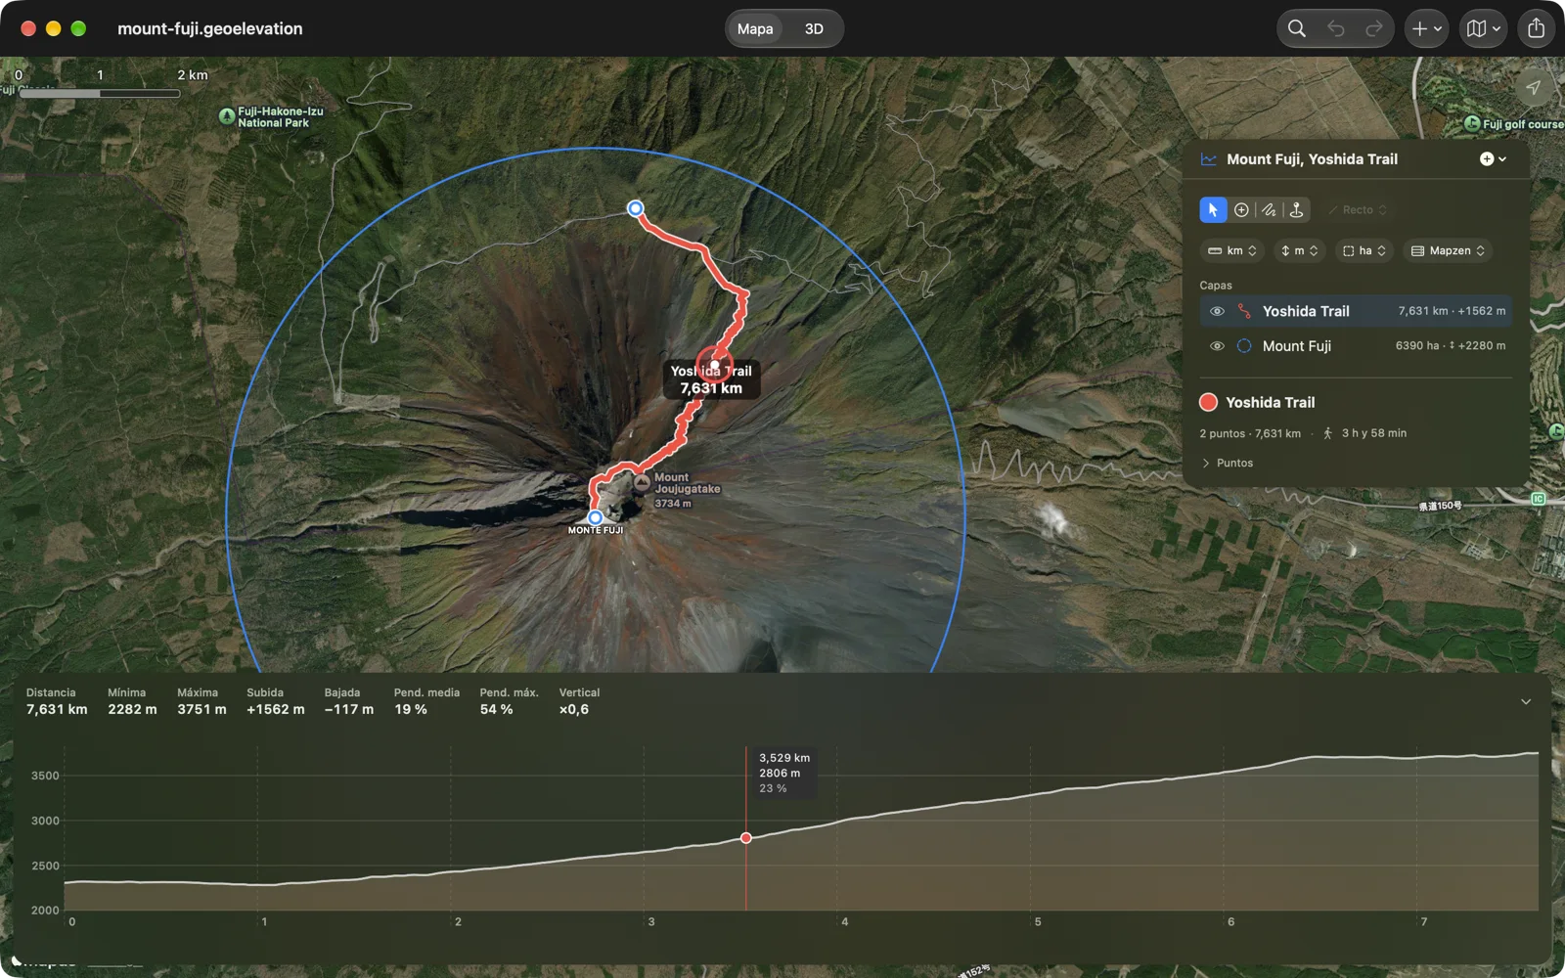Click the Fuji-Hakone-Izu National Park marker
The width and height of the screenshot is (1565, 978).
(227, 115)
